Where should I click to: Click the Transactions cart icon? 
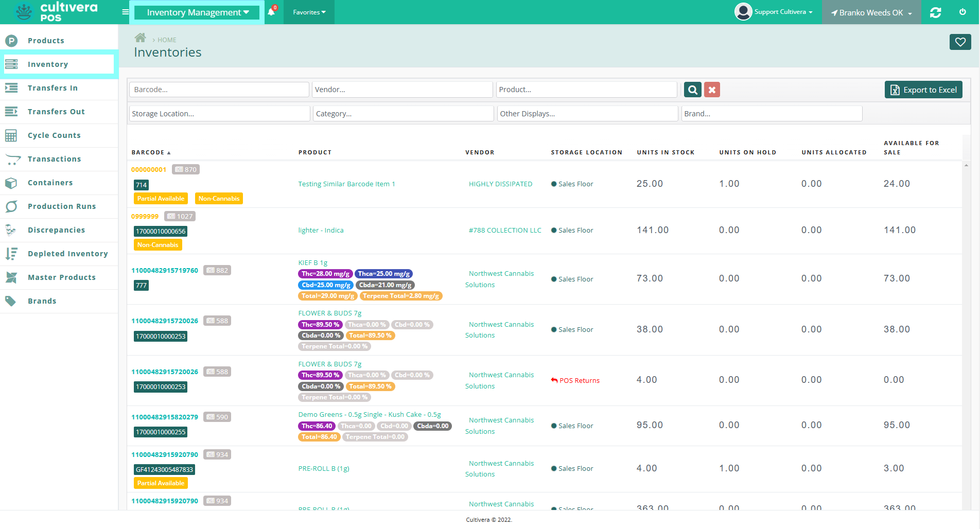[12, 160]
